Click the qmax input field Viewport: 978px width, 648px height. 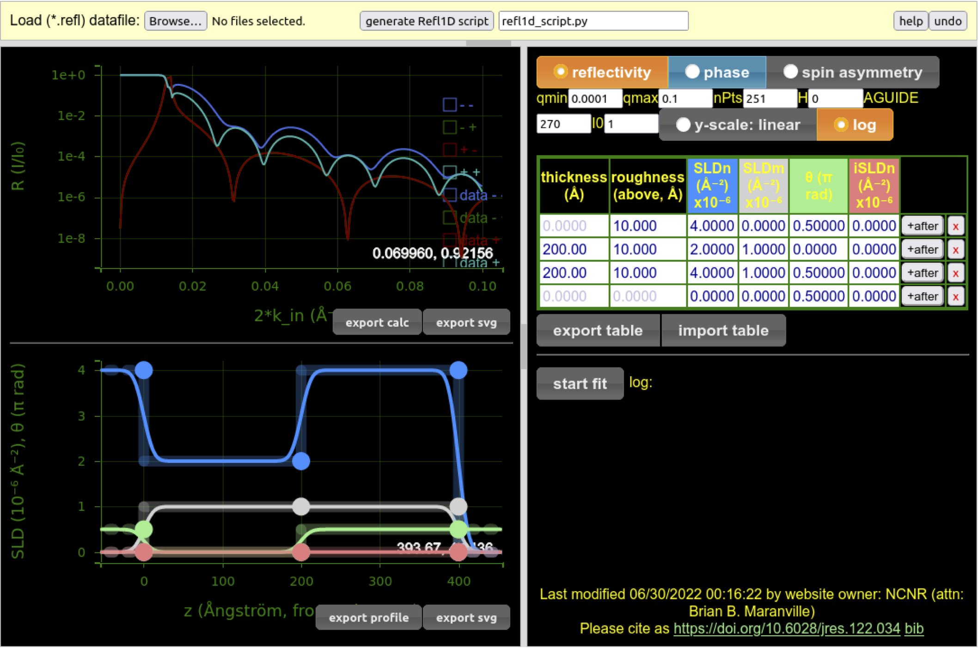tap(685, 99)
